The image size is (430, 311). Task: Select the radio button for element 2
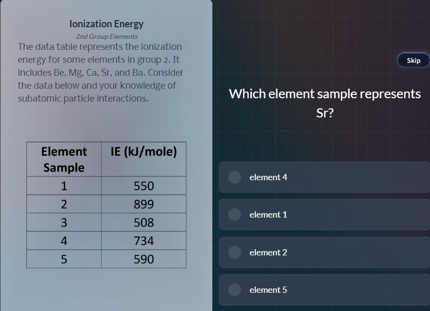(x=234, y=252)
